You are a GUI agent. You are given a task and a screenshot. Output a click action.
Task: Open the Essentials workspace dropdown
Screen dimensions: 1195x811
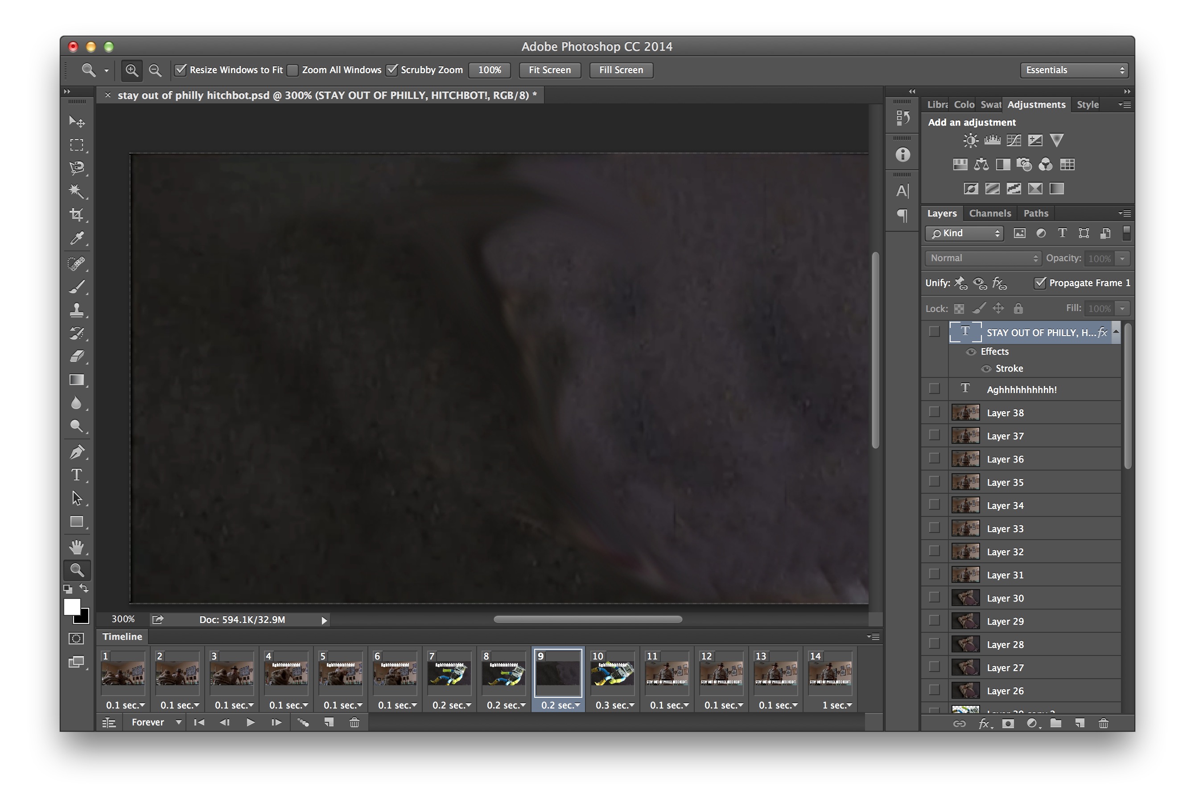coord(1074,70)
